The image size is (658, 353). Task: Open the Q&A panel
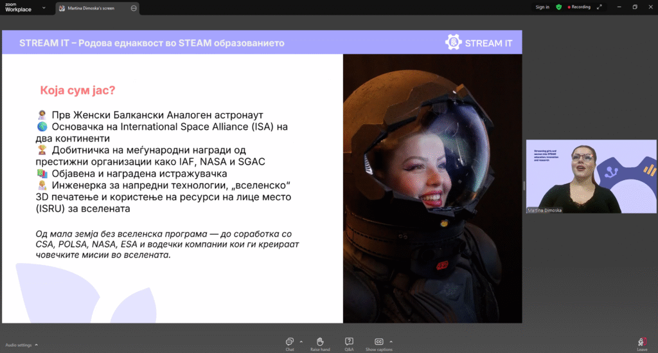click(349, 344)
